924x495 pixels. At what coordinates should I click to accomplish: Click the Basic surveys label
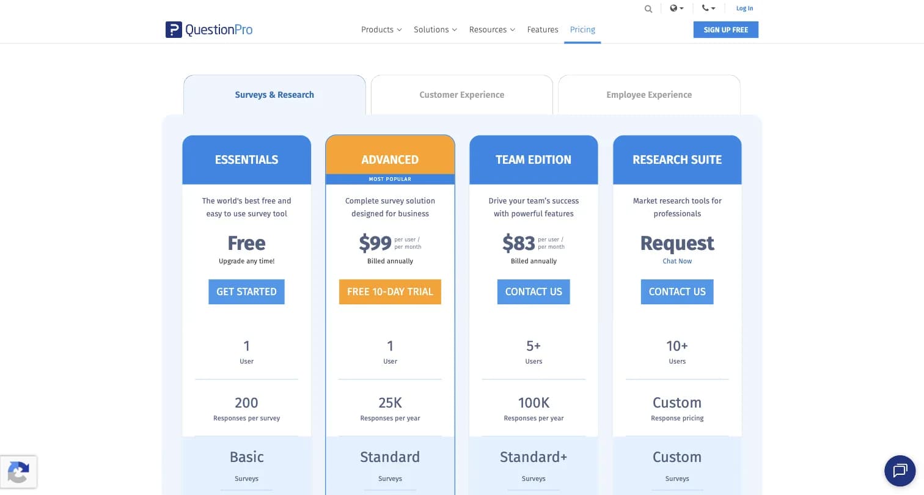click(246, 457)
